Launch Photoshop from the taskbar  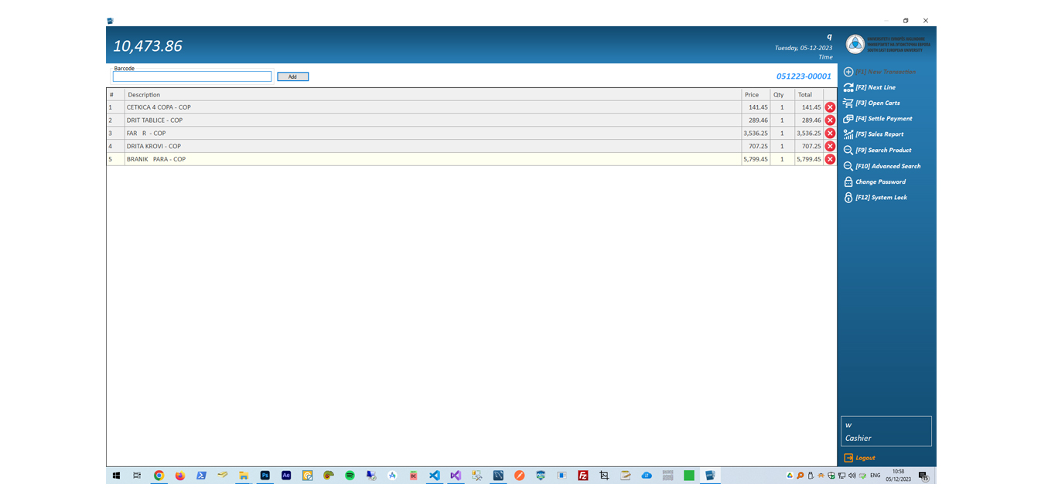pyautogui.click(x=265, y=476)
